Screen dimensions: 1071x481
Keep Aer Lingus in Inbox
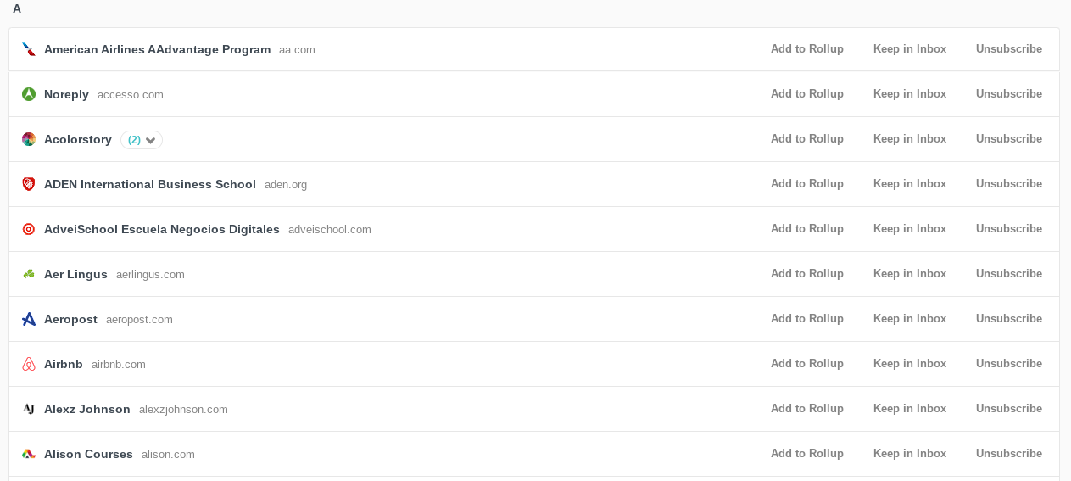coord(909,274)
